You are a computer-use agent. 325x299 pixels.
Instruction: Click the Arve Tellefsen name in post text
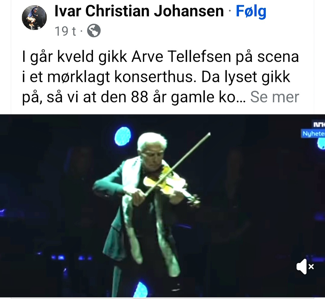tap(181, 56)
